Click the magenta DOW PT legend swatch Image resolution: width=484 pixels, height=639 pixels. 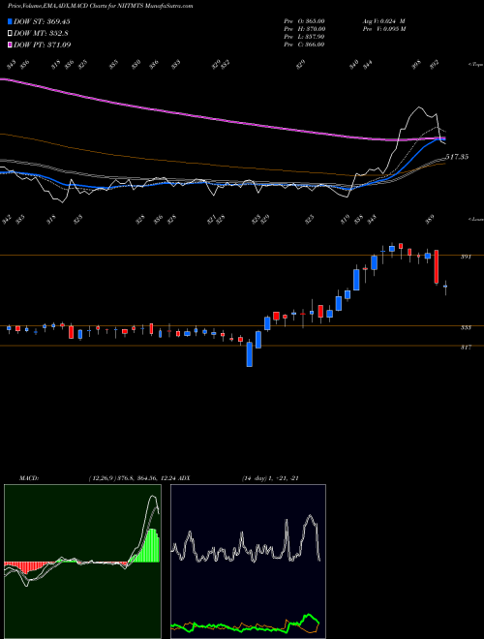coord(10,45)
